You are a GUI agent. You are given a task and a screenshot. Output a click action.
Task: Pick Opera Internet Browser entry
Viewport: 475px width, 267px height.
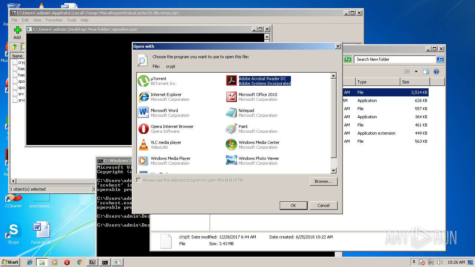click(x=166, y=129)
